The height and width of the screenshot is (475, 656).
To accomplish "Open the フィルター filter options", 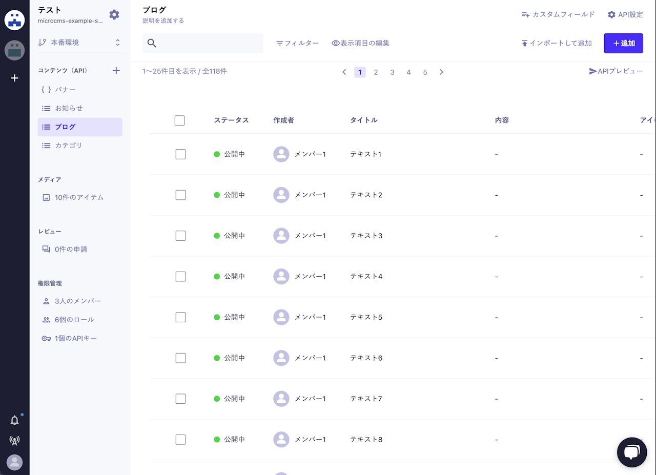I will [x=297, y=44].
